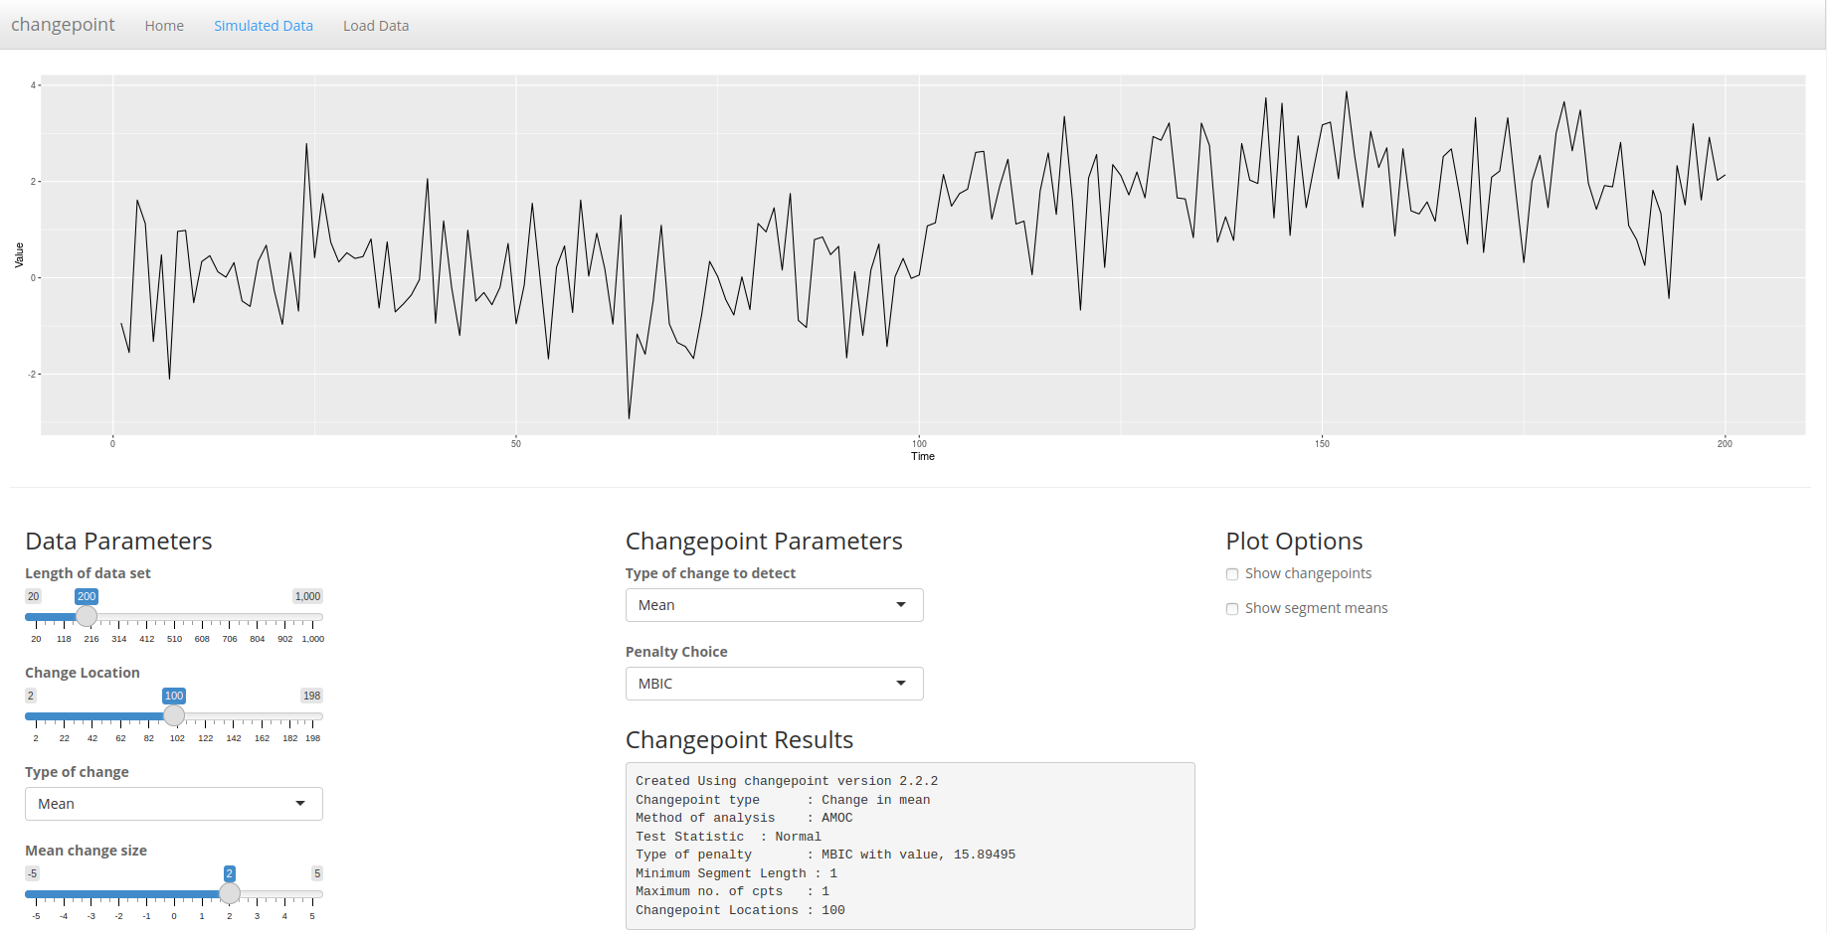Set Mean change size slider handle
The image size is (1827, 934).
point(230,893)
